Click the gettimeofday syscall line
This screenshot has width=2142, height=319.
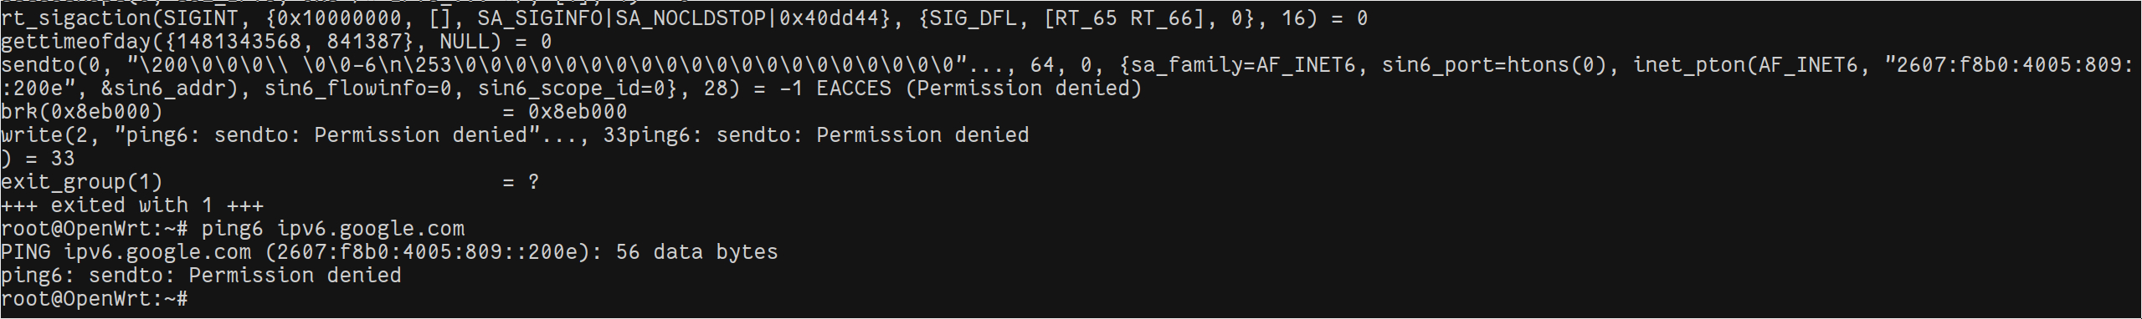[276, 42]
